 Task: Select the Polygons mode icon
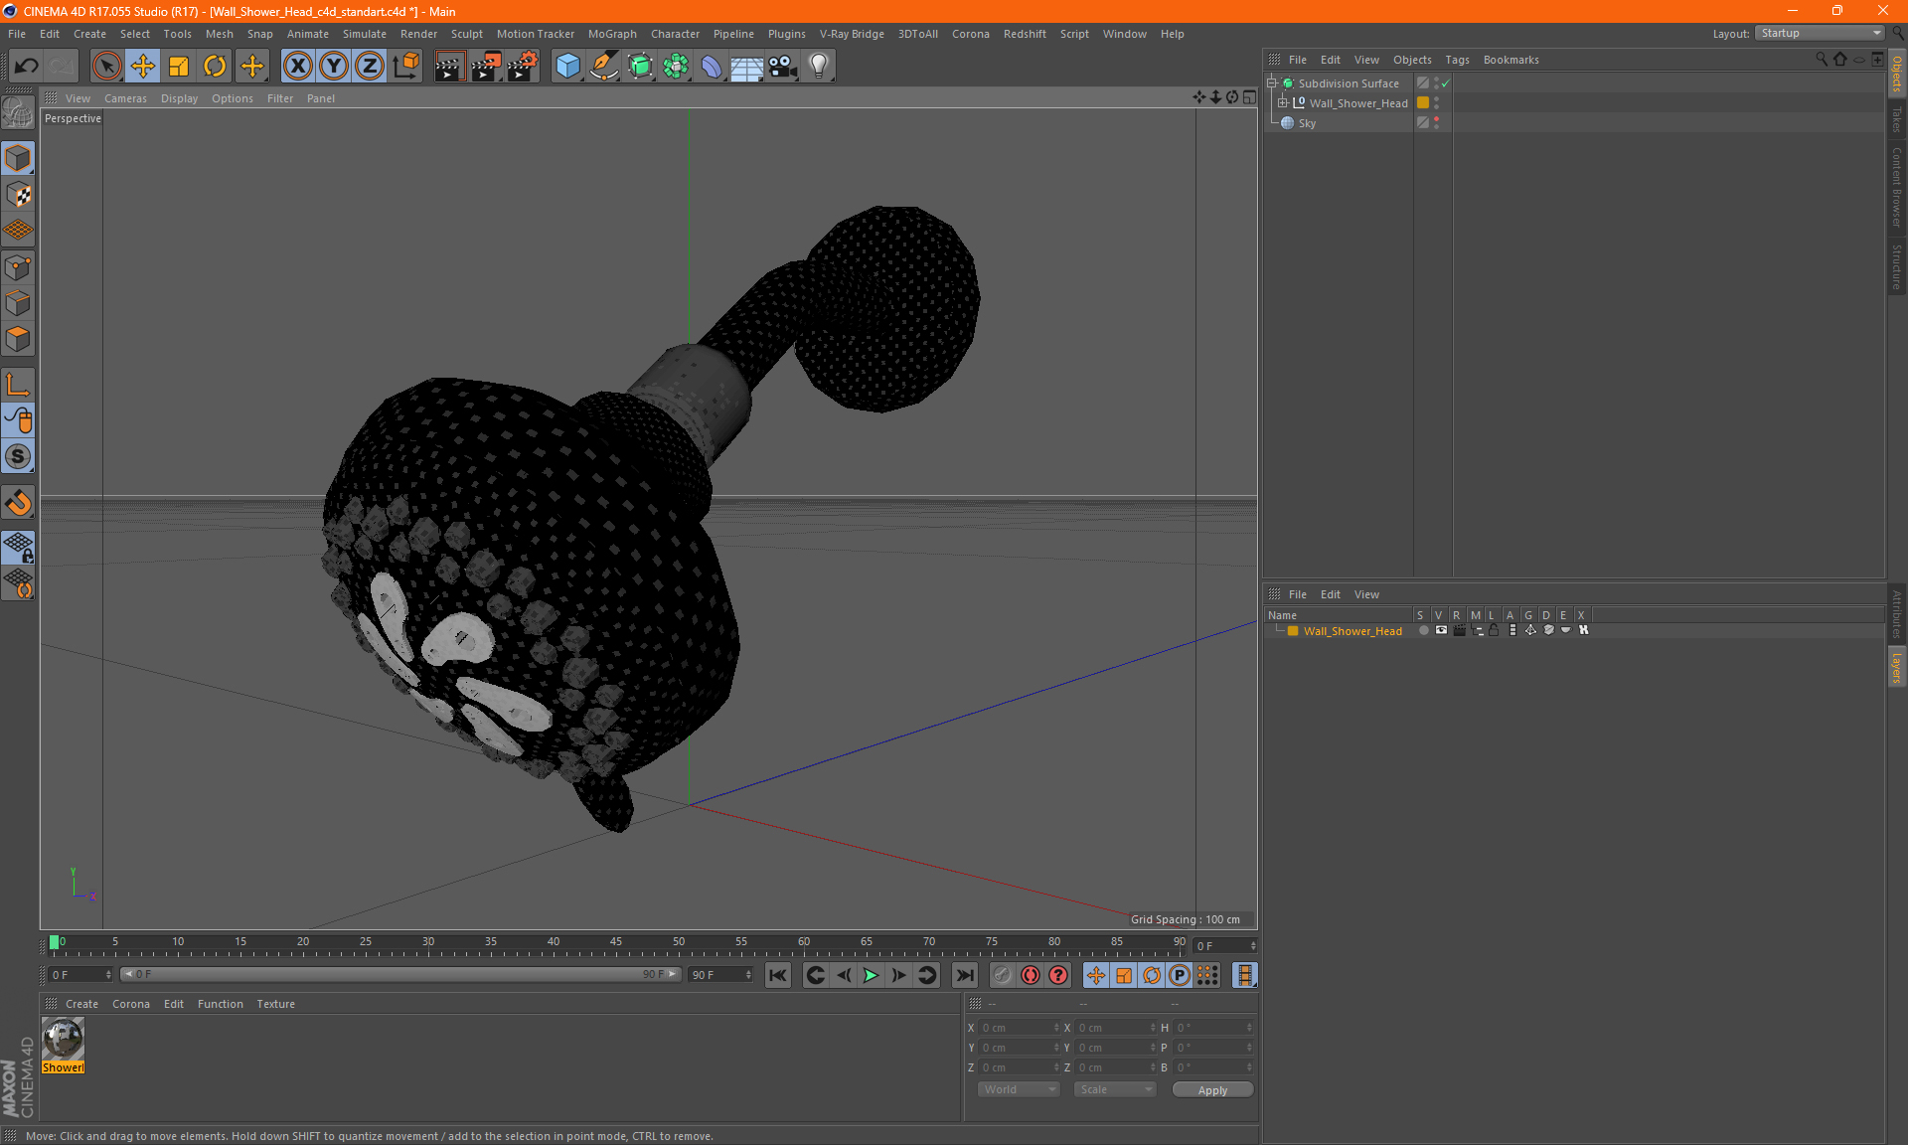(x=18, y=339)
